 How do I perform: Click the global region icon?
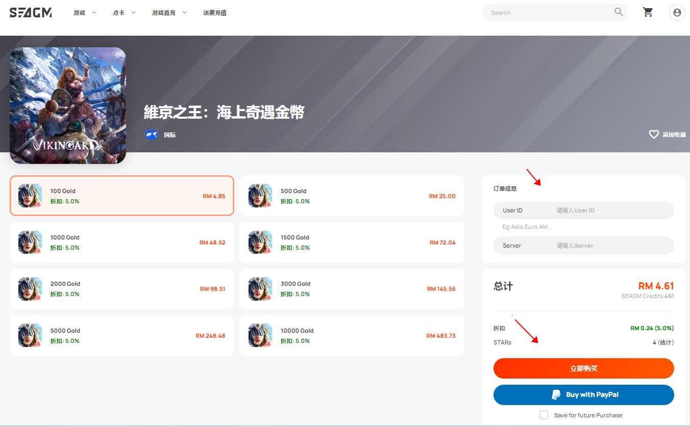(152, 135)
